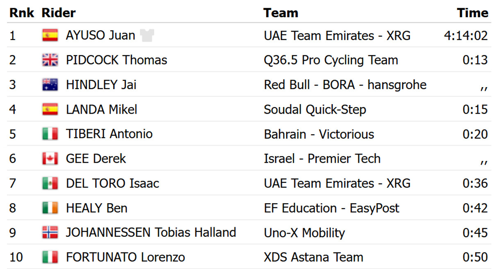Open PIDCOCK Thomas rider link

[x=116, y=61]
